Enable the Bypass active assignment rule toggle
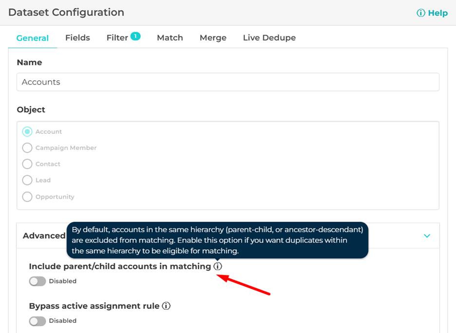Image resolution: width=456 pixels, height=333 pixels. [37, 320]
